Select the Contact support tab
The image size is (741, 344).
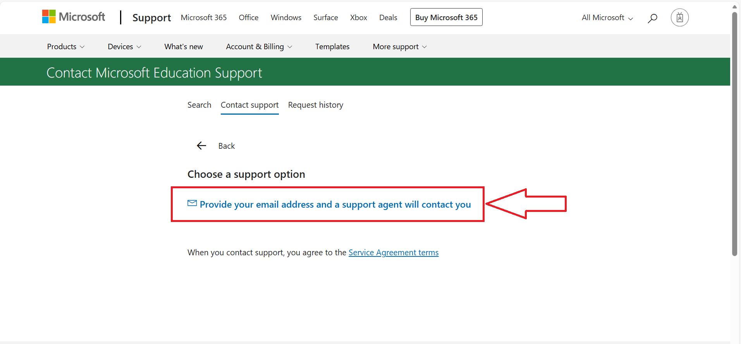pos(250,105)
